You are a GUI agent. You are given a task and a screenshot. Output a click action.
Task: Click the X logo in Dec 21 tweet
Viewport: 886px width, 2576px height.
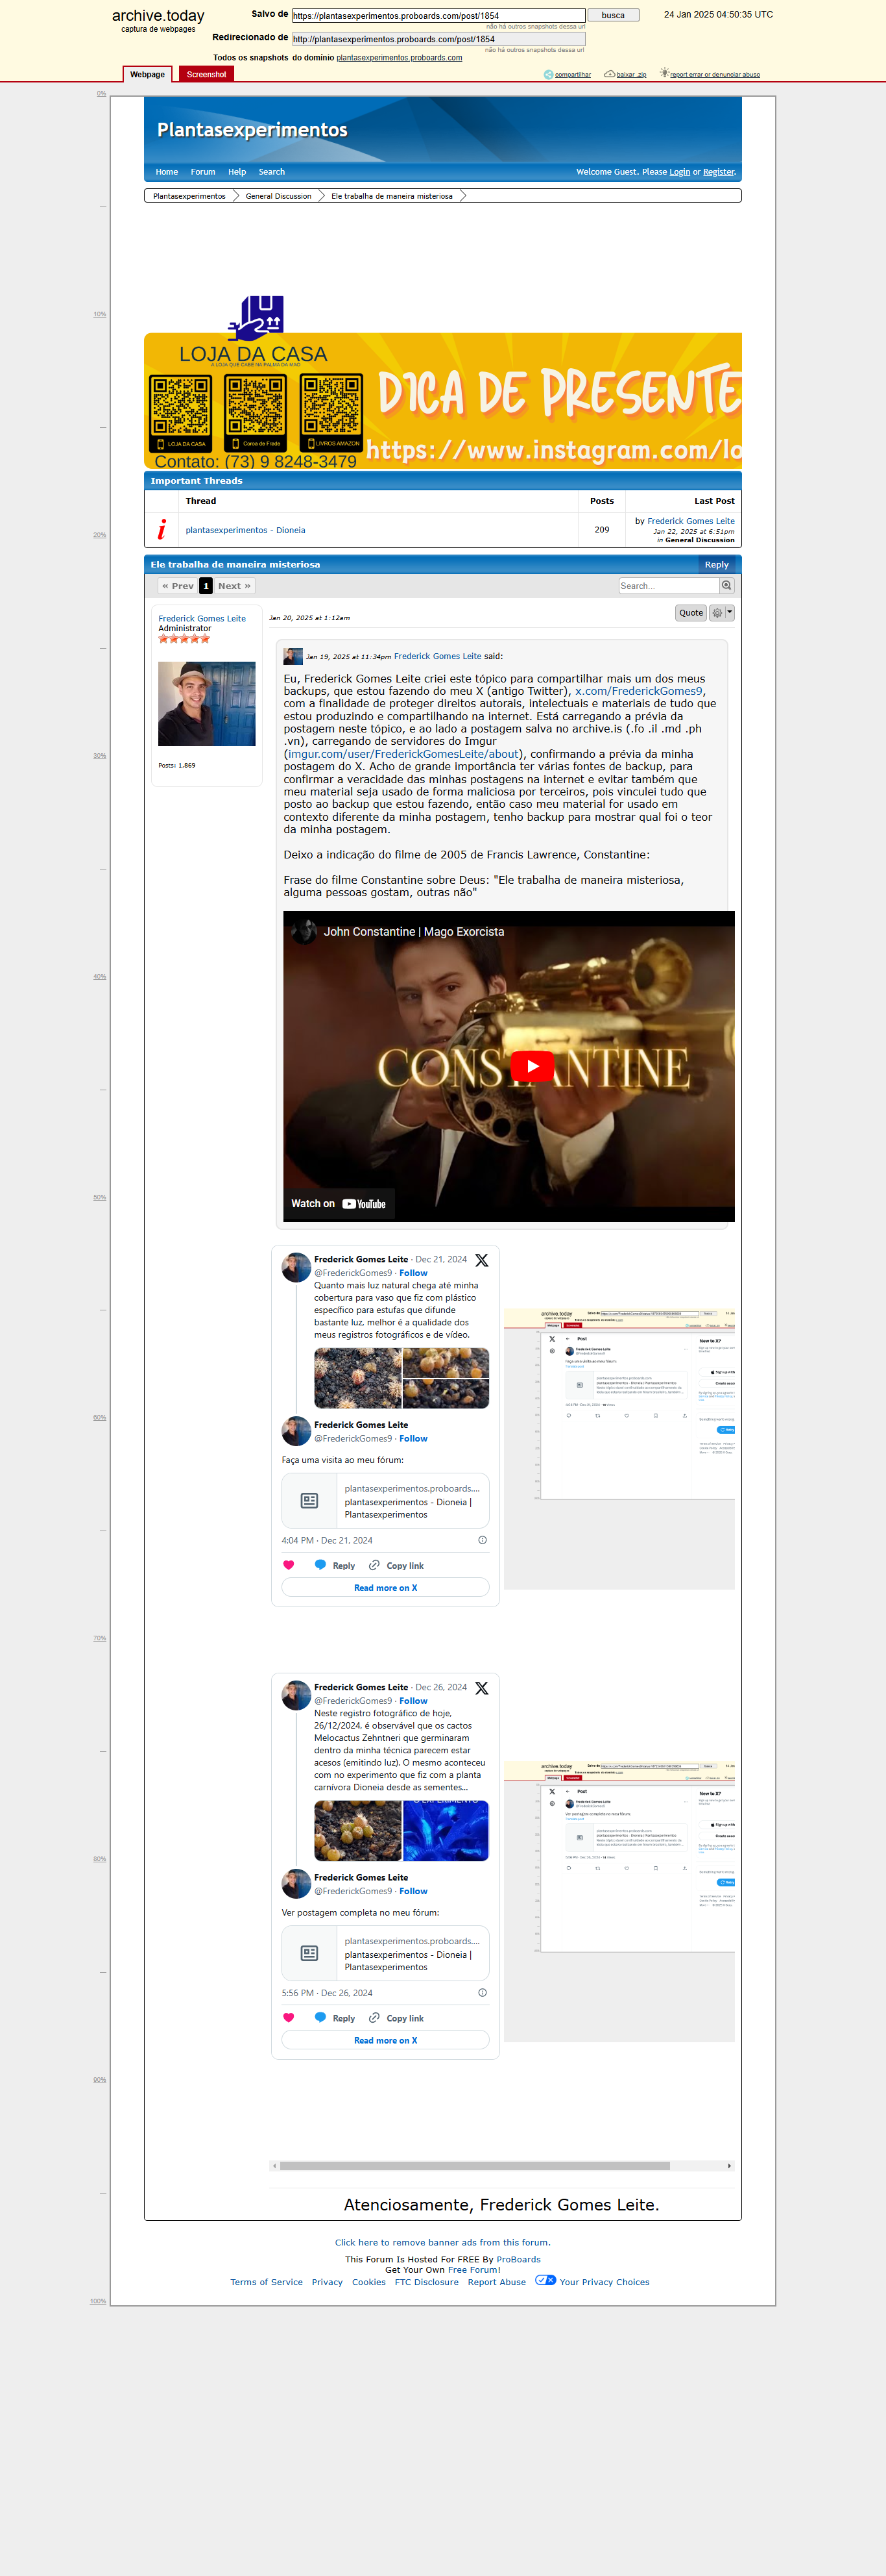click(x=481, y=1260)
